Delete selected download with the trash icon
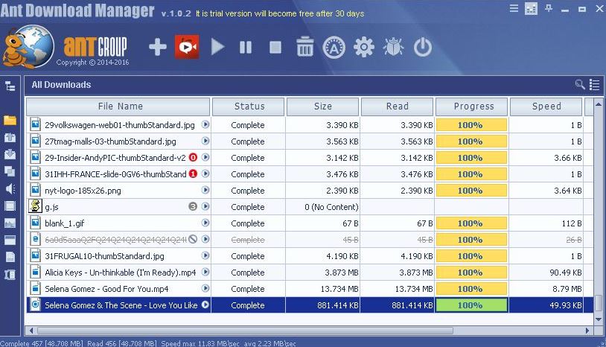606x347 pixels. point(305,47)
